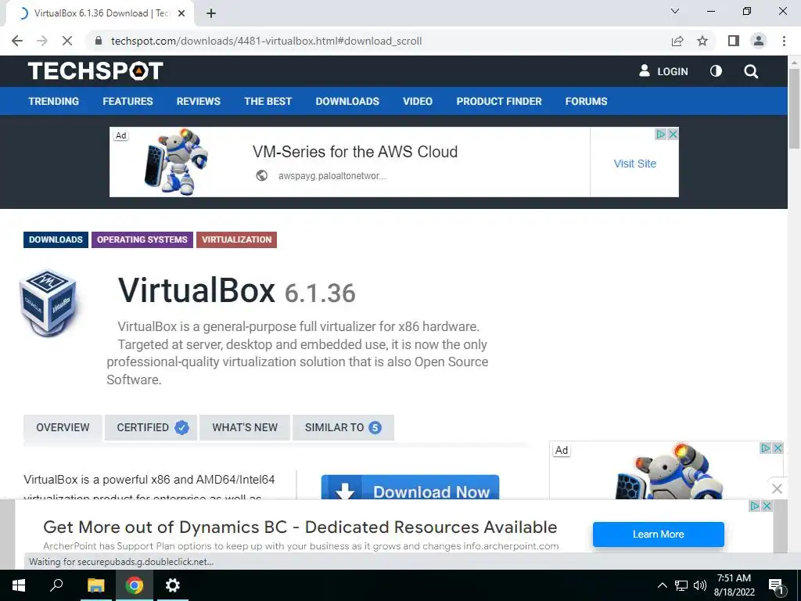Open the Chrome side panel
Viewport: 801px width, 601px height.
(734, 41)
